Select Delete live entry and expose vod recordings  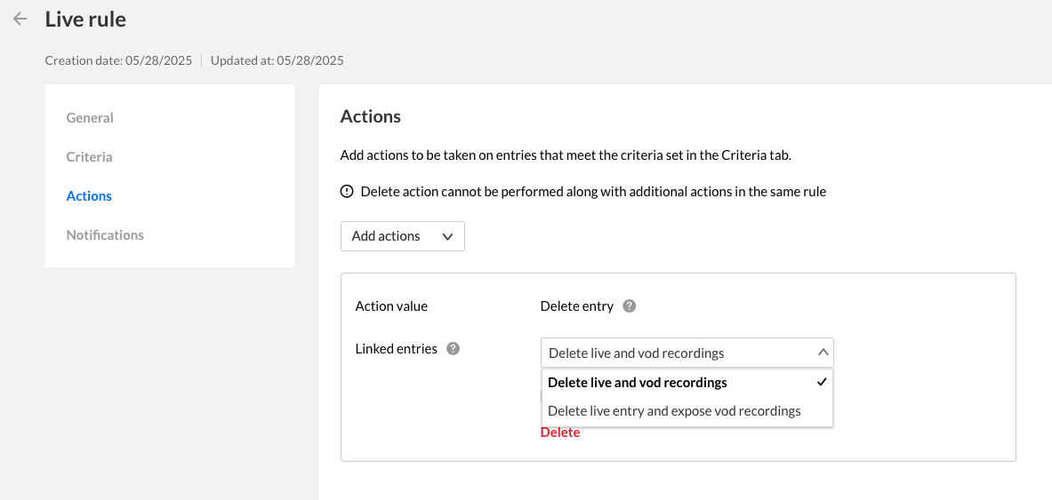[x=674, y=411]
